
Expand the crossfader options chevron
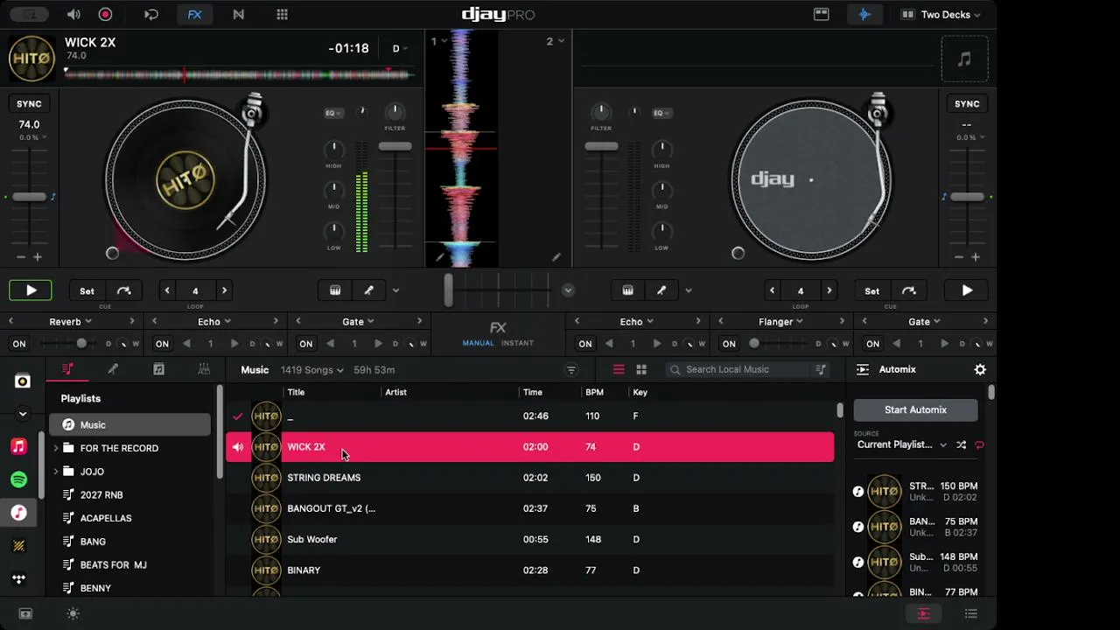tap(568, 290)
